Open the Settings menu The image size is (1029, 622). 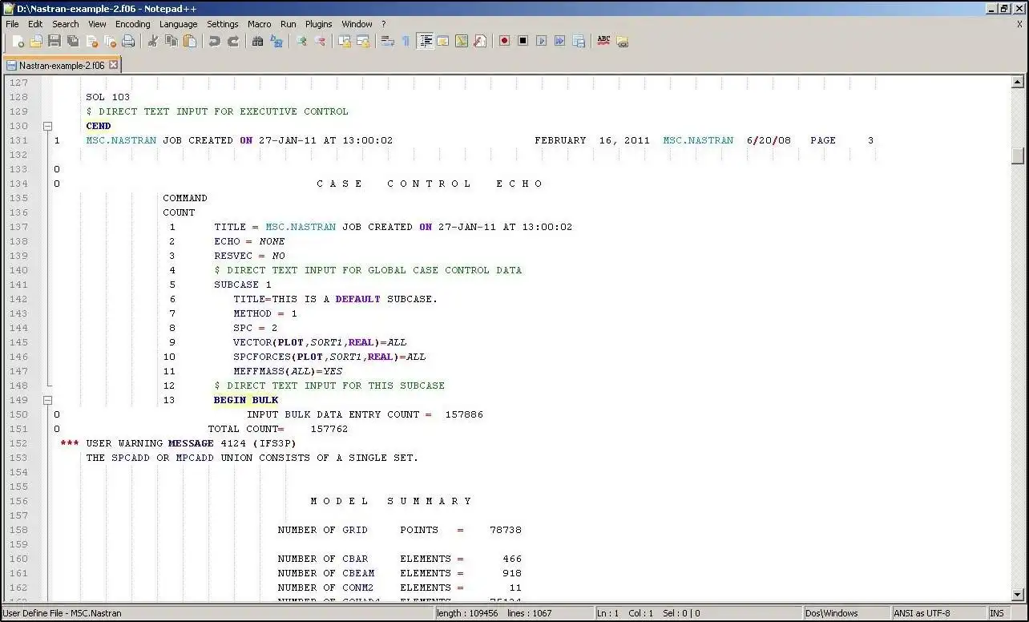[223, 24]
